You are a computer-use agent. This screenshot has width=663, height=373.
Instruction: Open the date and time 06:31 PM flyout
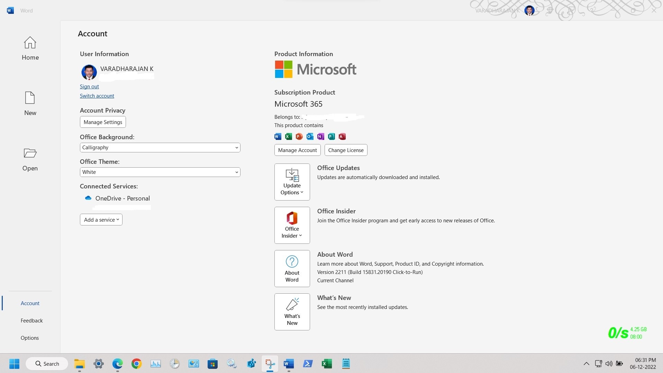[643, 364]
